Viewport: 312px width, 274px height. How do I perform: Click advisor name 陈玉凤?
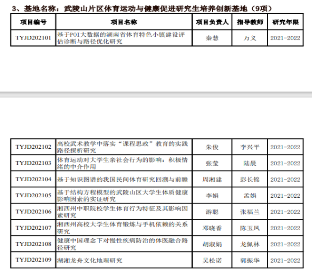tap(250, 228)
